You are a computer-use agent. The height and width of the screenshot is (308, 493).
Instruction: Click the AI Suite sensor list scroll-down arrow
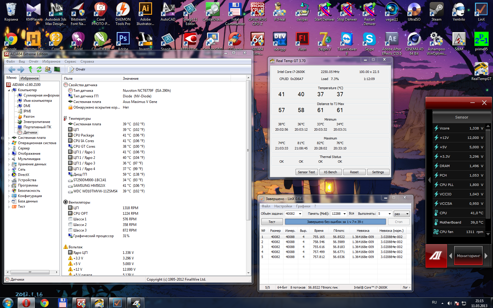click(x=488, y=234)
